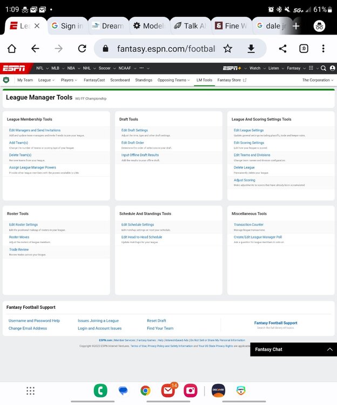Click Assign League Manager Powers

click(32, 167)
